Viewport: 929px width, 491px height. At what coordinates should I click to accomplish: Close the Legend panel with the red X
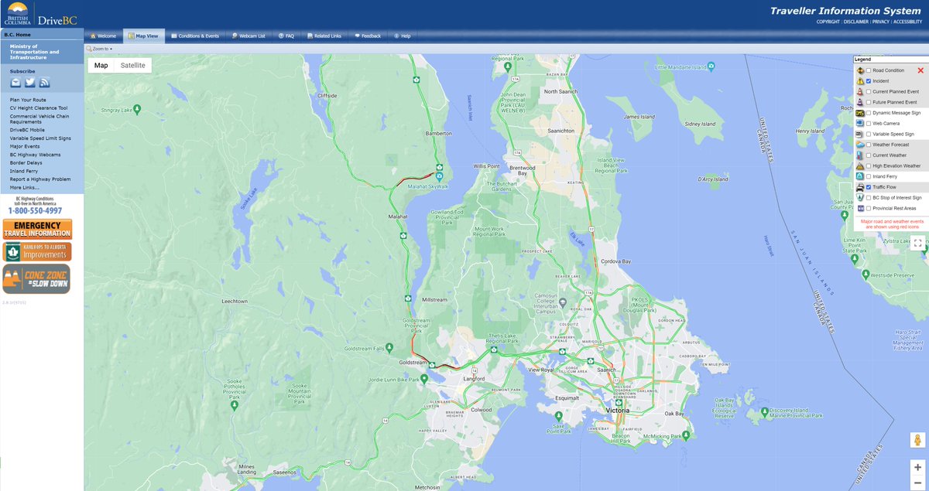[x=922, y=70]
